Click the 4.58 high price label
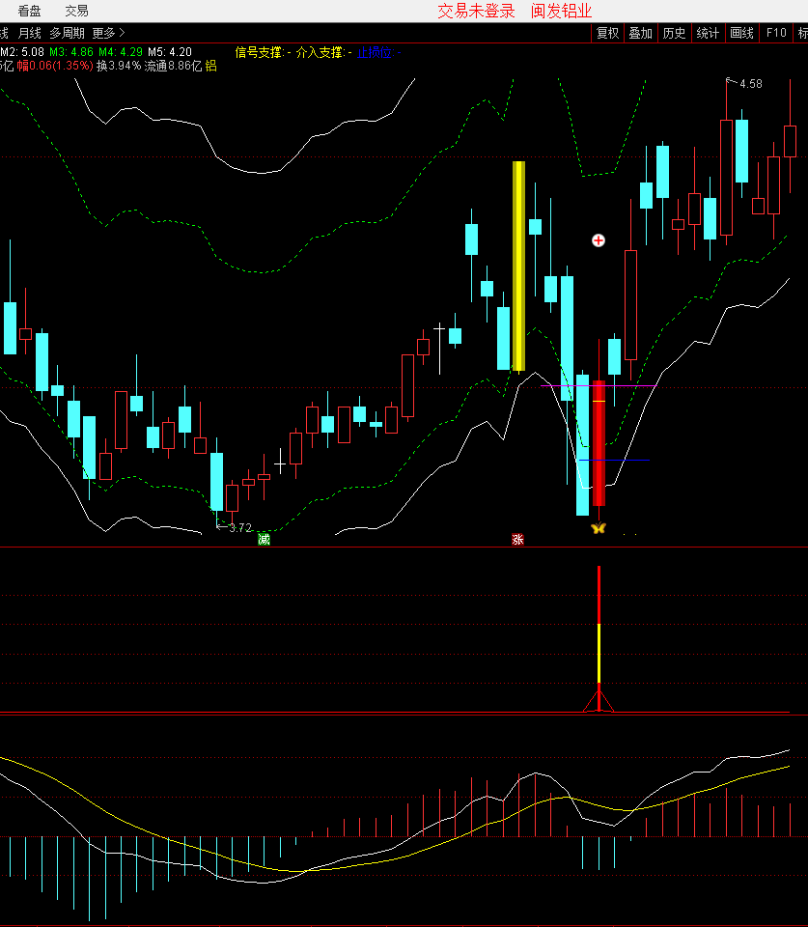 749,84
